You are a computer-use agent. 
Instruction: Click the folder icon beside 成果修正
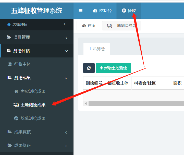point(10,145)
